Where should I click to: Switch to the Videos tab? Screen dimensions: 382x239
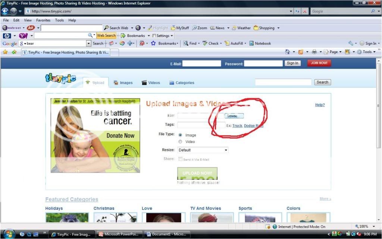tap(151, 83)
